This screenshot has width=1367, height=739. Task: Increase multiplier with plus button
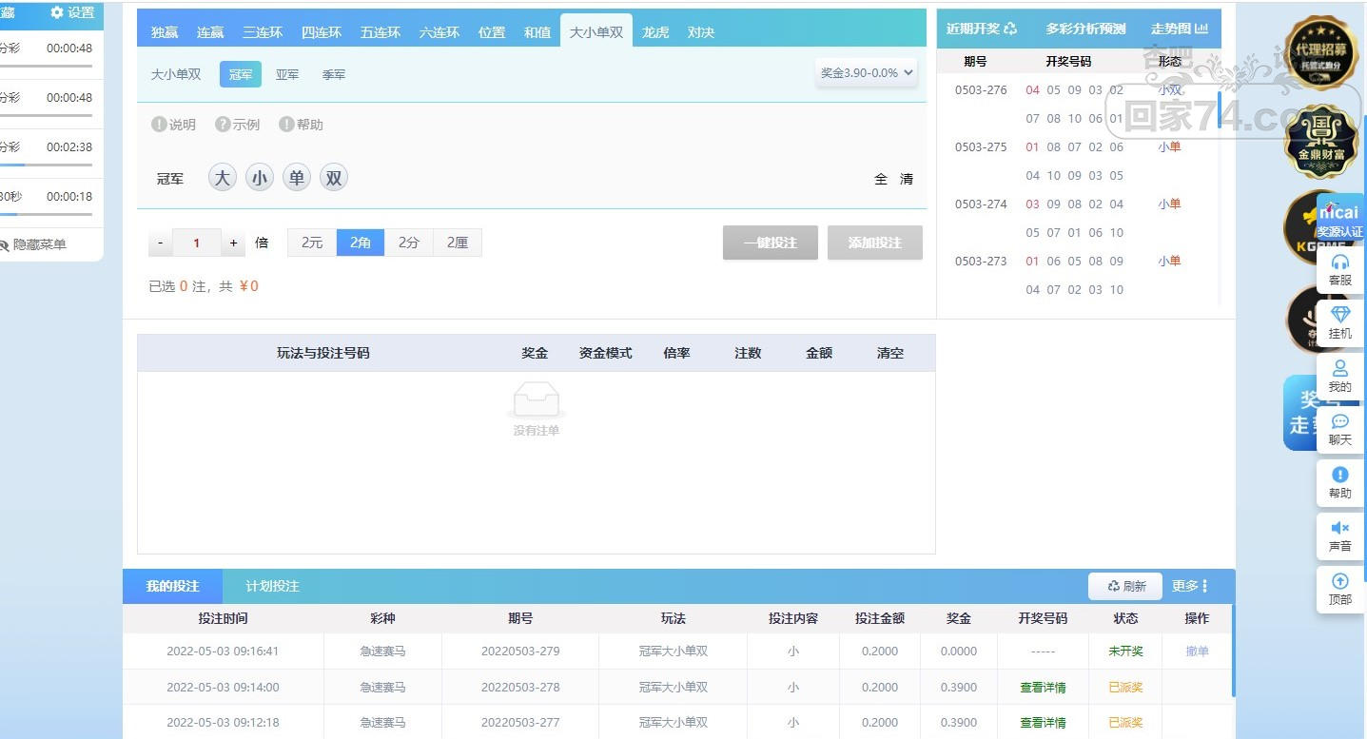(233, 243)
